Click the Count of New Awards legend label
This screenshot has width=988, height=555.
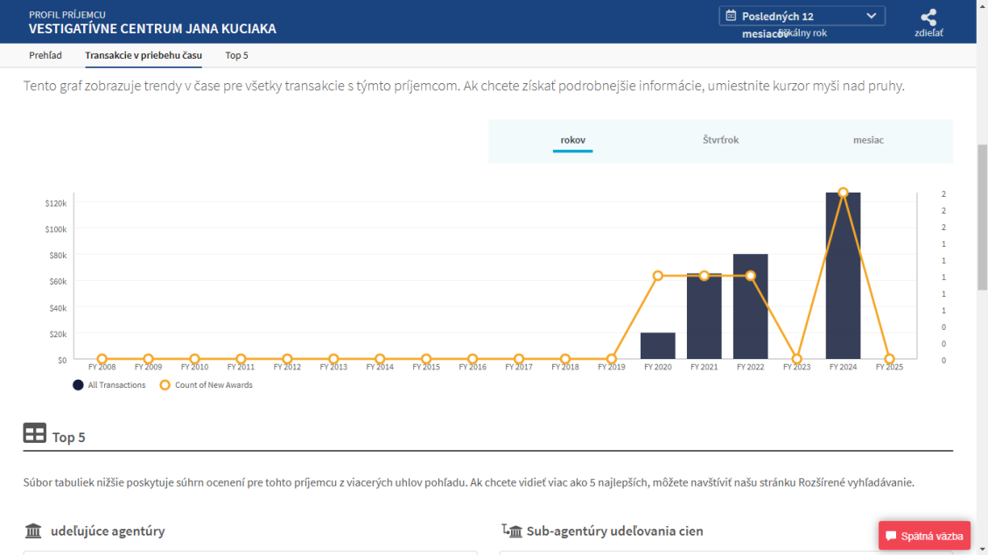(x=214, y=385)
